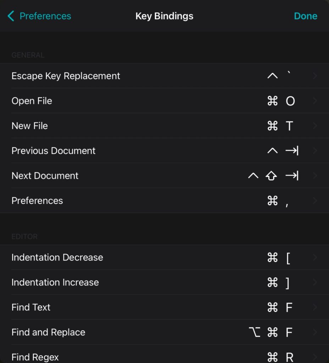Select the Next Document label
This screenshot has width=329, height=363.
[x=45, y=176]
